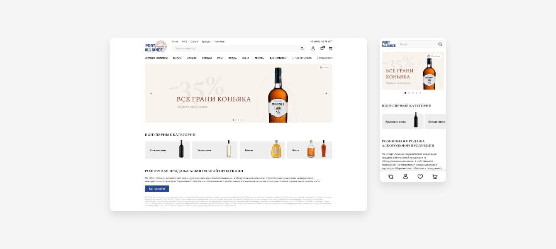Screen dimensions: 556x249
Task: Select 'ЛИКЕРЫ' in category menu
Action: [x=259, y=58]
